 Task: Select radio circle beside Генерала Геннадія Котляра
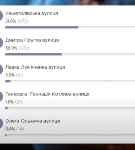[1, 97]
